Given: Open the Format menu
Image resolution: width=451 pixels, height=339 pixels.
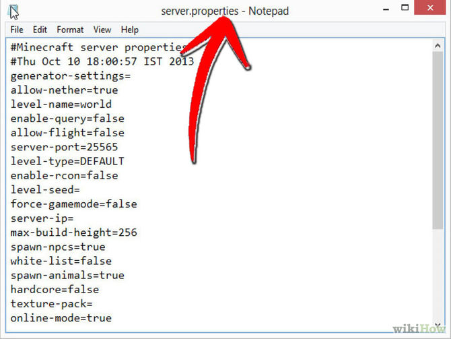Looking at the screenshot, I should pos(70,30).
